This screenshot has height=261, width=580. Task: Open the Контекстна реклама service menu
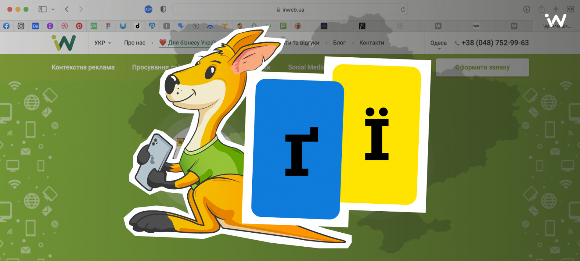[83, 68]
